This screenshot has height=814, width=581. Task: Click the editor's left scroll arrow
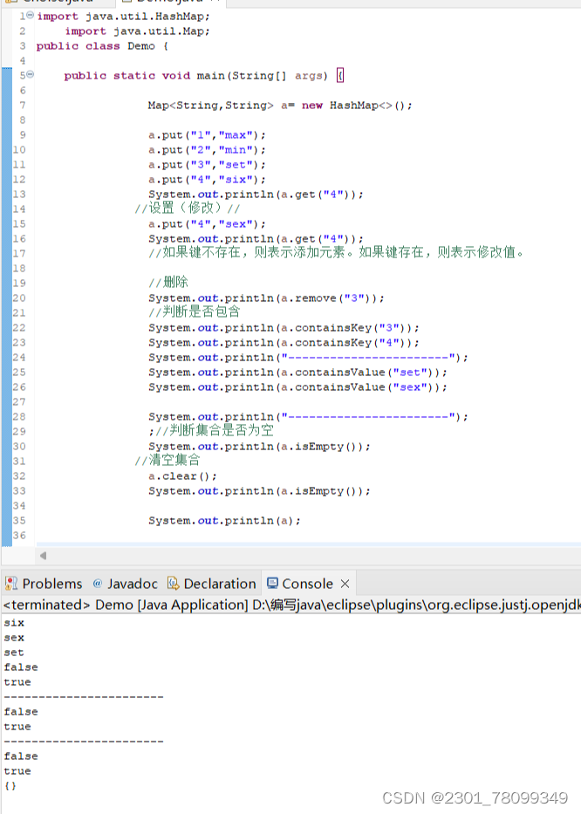click(43, 556)
